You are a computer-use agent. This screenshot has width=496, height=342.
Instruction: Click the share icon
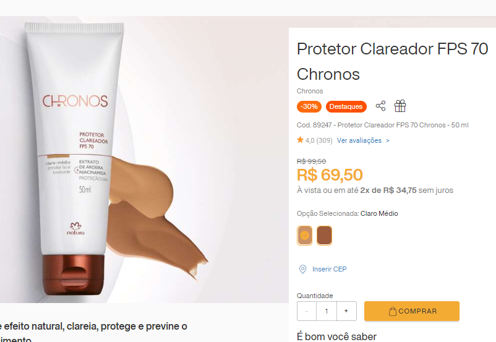pos(380,106)
